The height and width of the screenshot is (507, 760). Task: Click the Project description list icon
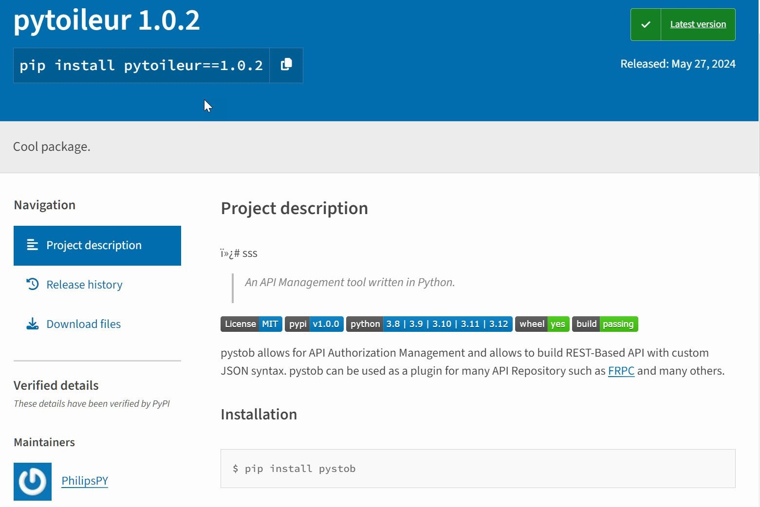click(32, 245)
